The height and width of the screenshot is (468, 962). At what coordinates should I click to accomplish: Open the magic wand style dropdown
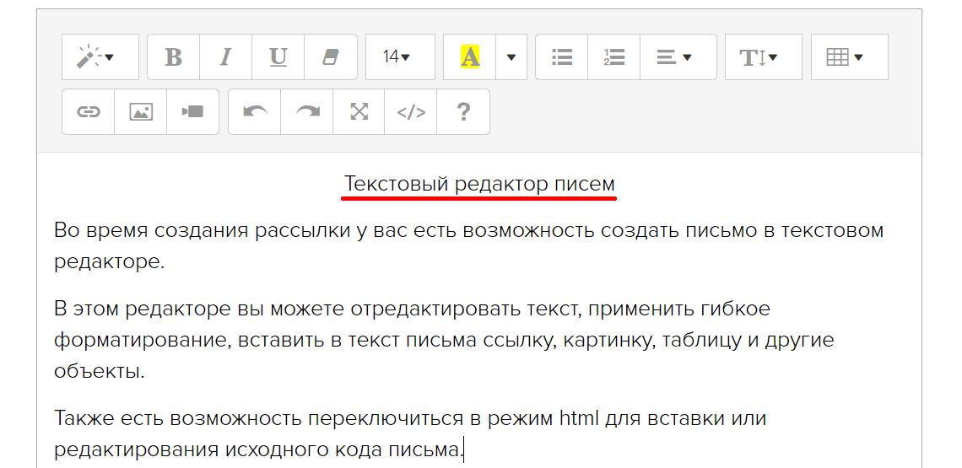coord(100,57)
